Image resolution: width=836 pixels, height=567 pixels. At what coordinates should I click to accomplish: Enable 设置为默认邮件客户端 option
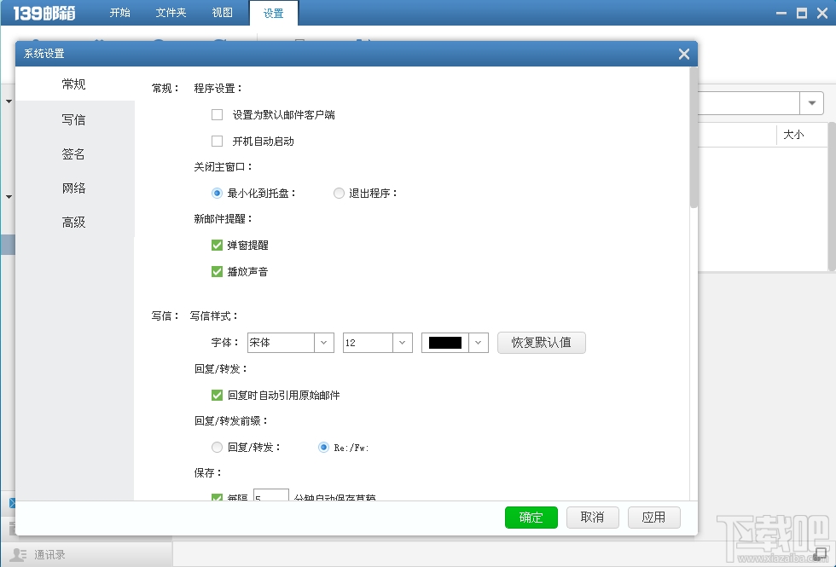(218, 113)
